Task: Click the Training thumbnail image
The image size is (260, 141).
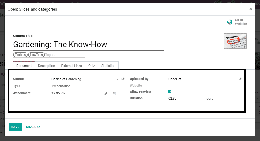Action: coord(235,41)
